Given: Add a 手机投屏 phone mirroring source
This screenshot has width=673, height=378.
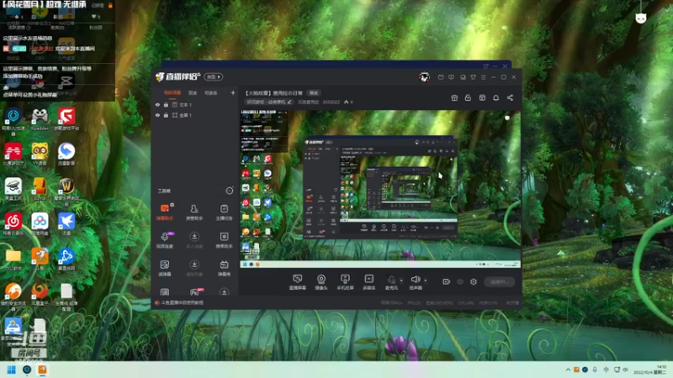Looking at the screenshot, I should [345, 282].
